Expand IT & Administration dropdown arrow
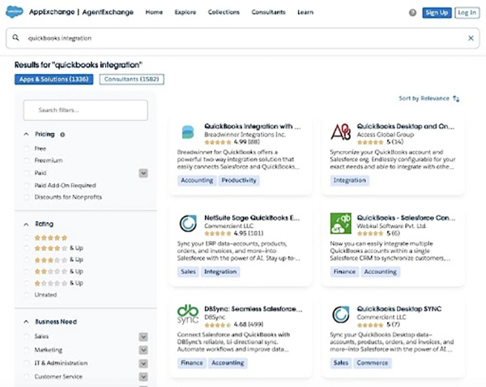Viewport: 486px width, 387px height. click(x=143, y=363)
